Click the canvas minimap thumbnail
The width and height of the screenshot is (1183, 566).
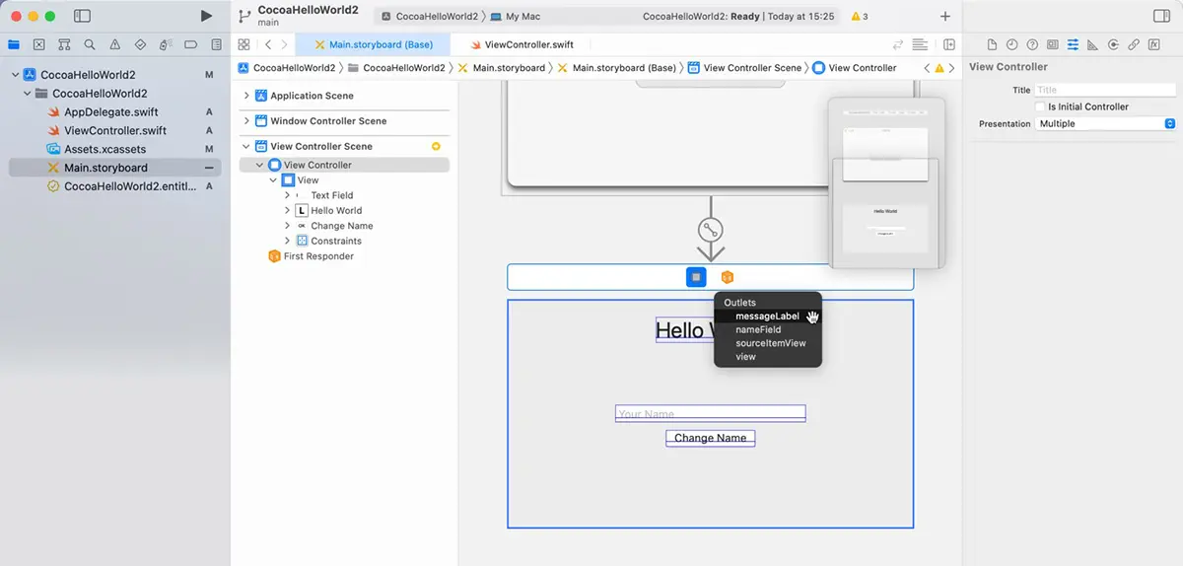886,182
